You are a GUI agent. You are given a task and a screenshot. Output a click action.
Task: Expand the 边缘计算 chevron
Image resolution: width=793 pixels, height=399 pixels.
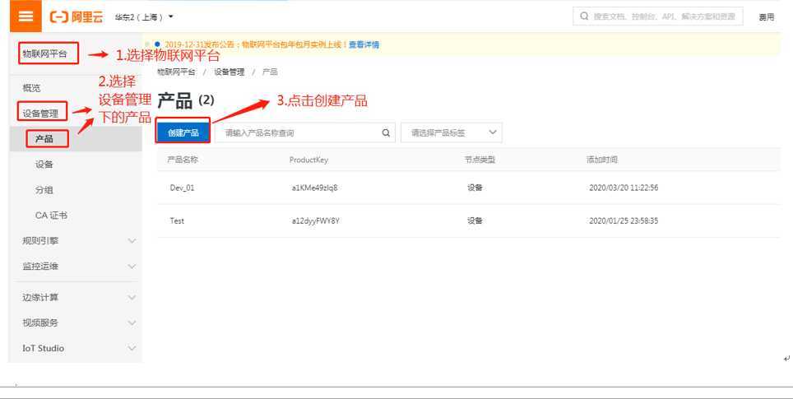(x=132, y=297)
